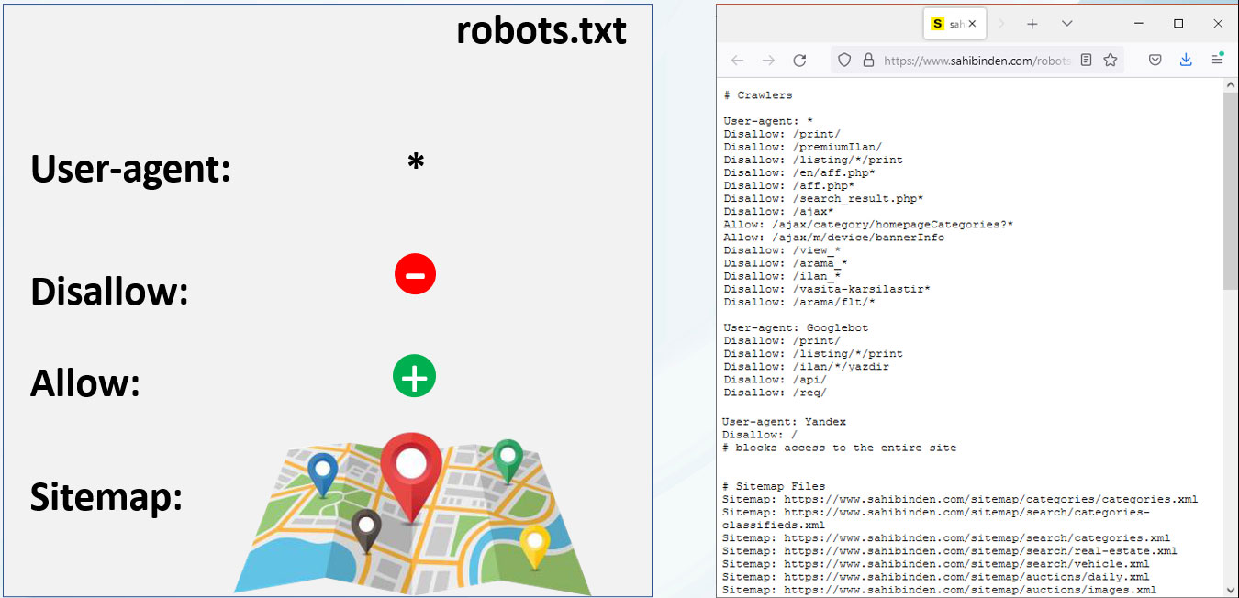This screenshot has height=598, width=1239.
Task: Click the "User-agent: Yandex" line
Action: click(x=785, y=422)
